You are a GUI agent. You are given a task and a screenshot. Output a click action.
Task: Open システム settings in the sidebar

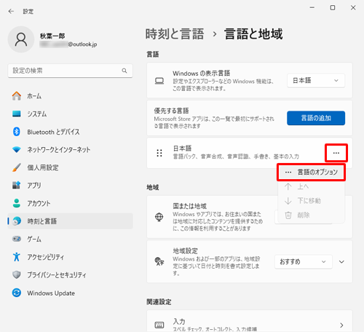click(x=71, y=114)
